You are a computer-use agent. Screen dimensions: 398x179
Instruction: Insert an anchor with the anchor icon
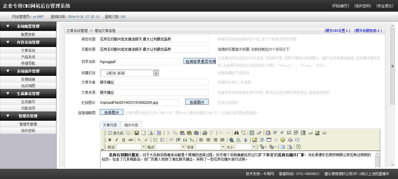point(245,140)
